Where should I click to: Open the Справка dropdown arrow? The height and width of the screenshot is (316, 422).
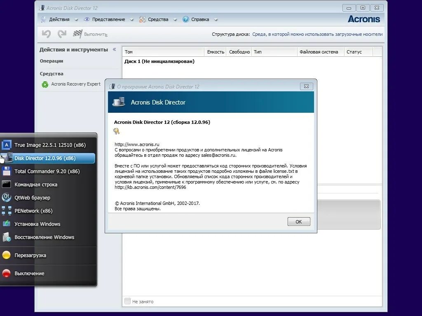216,20
